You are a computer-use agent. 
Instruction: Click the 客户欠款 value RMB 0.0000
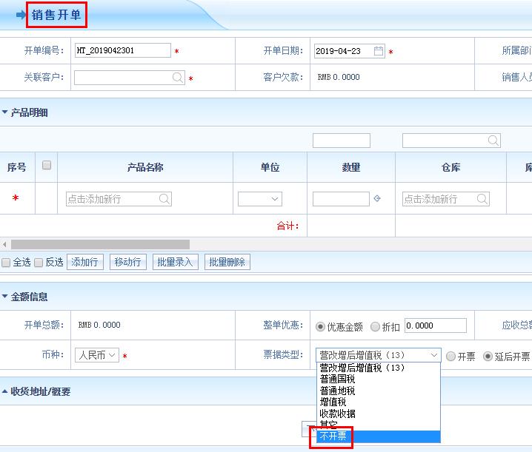339,77
